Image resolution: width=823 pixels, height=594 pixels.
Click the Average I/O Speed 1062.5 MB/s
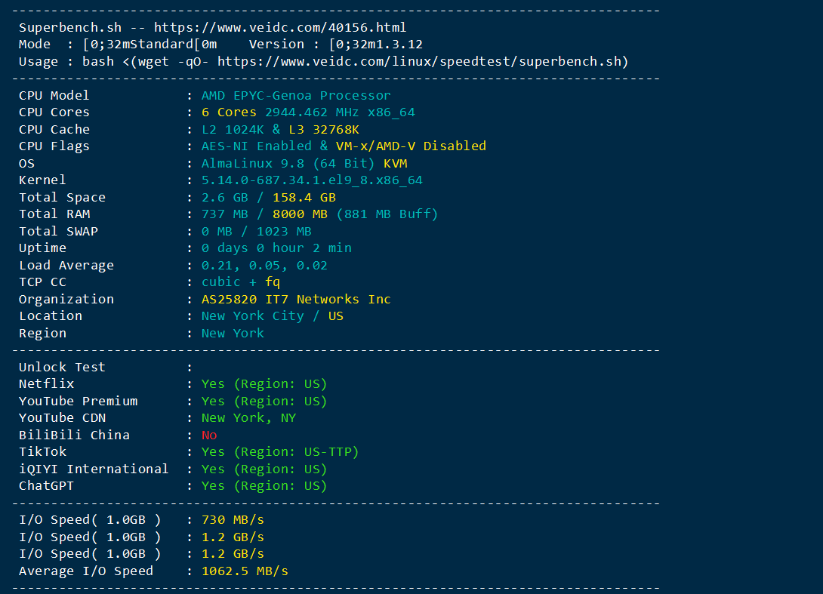245,571
